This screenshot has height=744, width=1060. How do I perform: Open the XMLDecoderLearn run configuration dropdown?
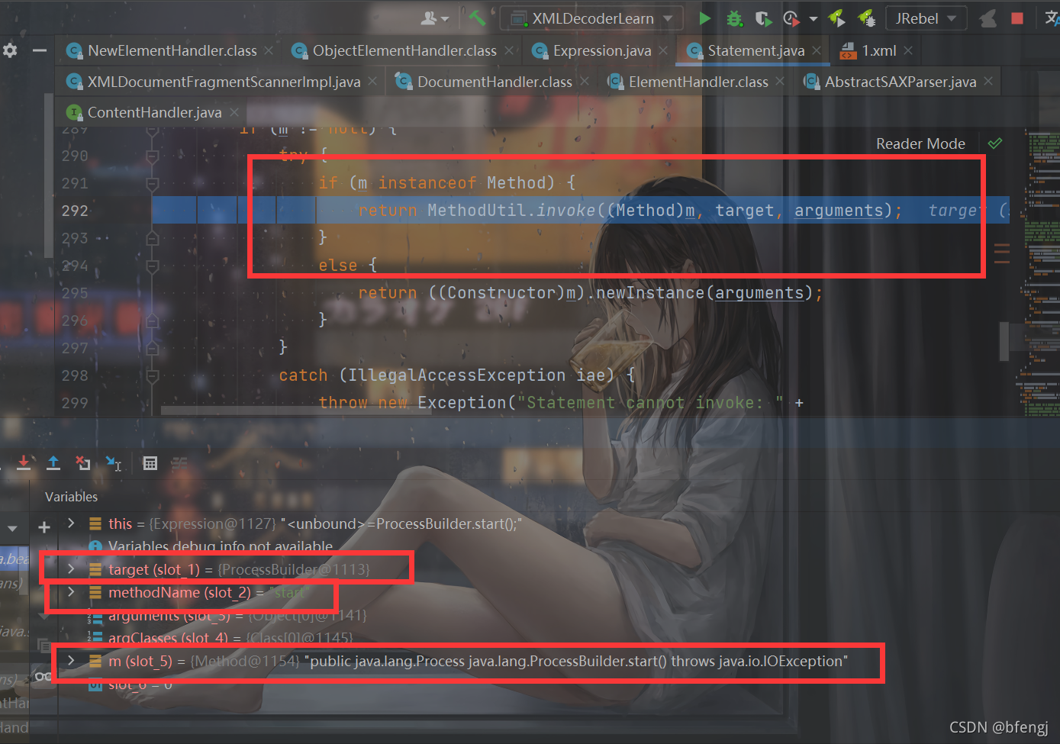[592, 18]
